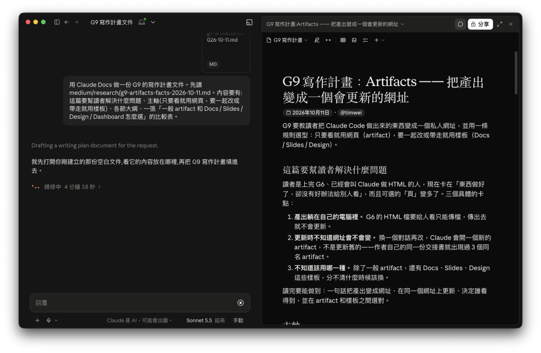Click the plus insert icon in document toolbar
This screenshot has width=541, height=353.
tap(376, 40)
